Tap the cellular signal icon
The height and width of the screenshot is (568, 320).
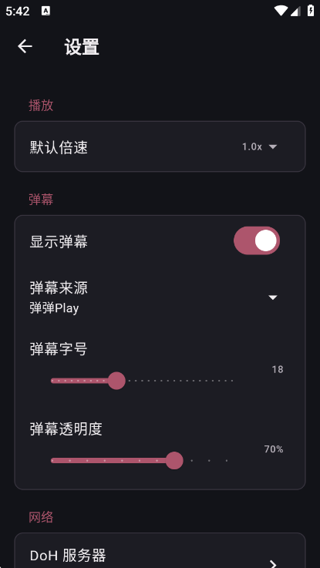pyautogui.click(x=295, y=12)
